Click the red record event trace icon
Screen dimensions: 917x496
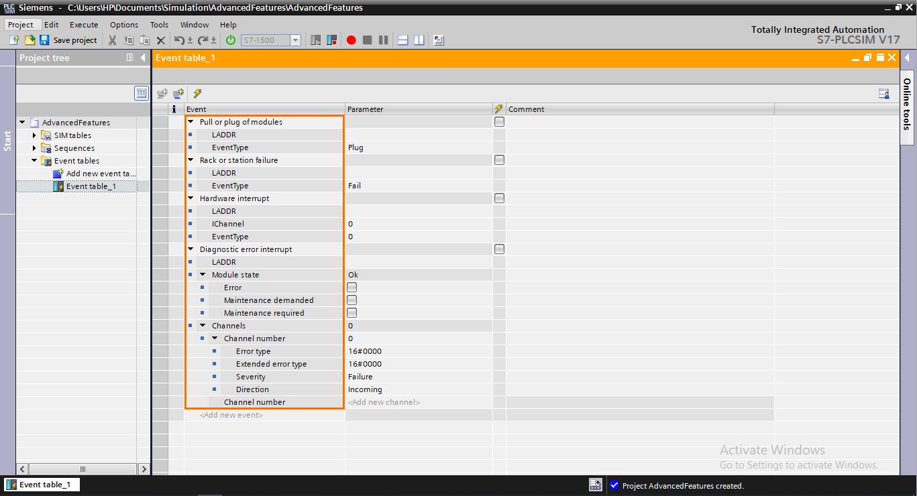point(351,40)
